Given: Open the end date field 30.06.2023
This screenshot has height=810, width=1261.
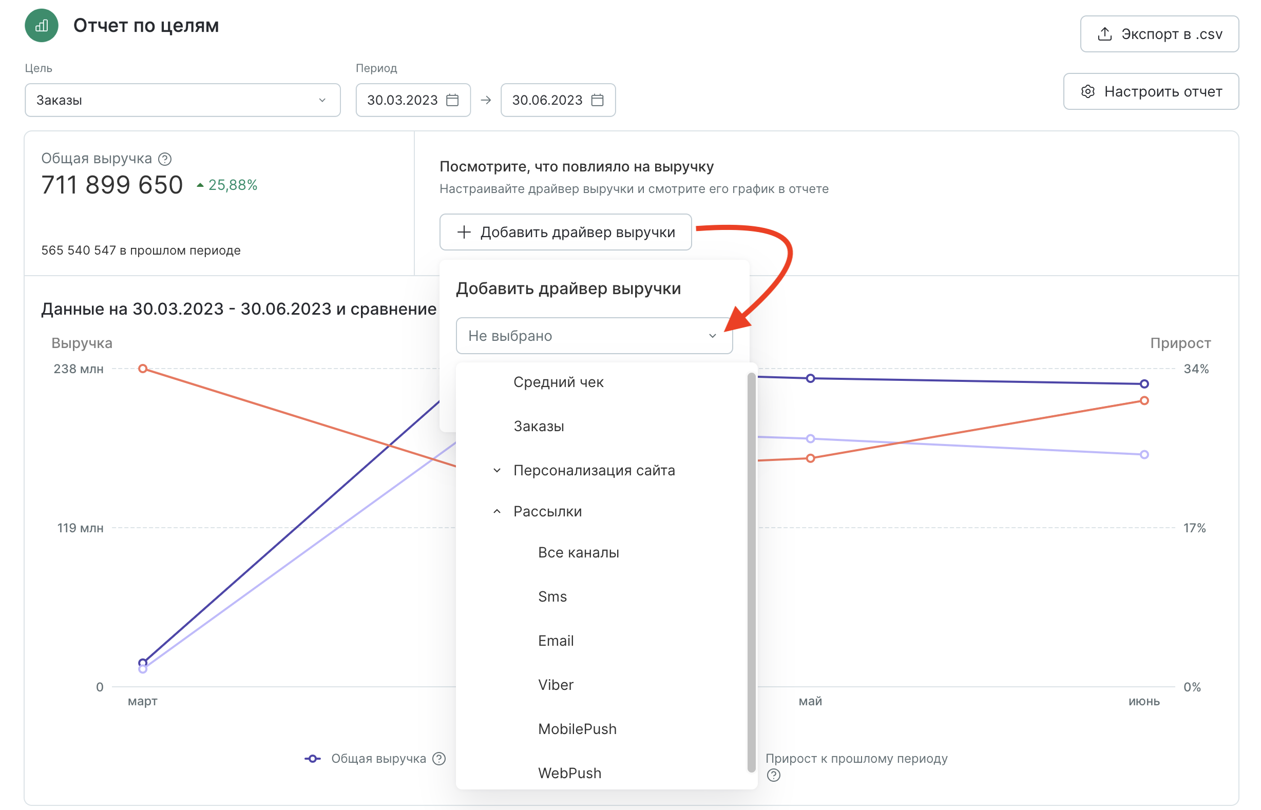Looking at the screenshot, I should [x=558, y=100].
